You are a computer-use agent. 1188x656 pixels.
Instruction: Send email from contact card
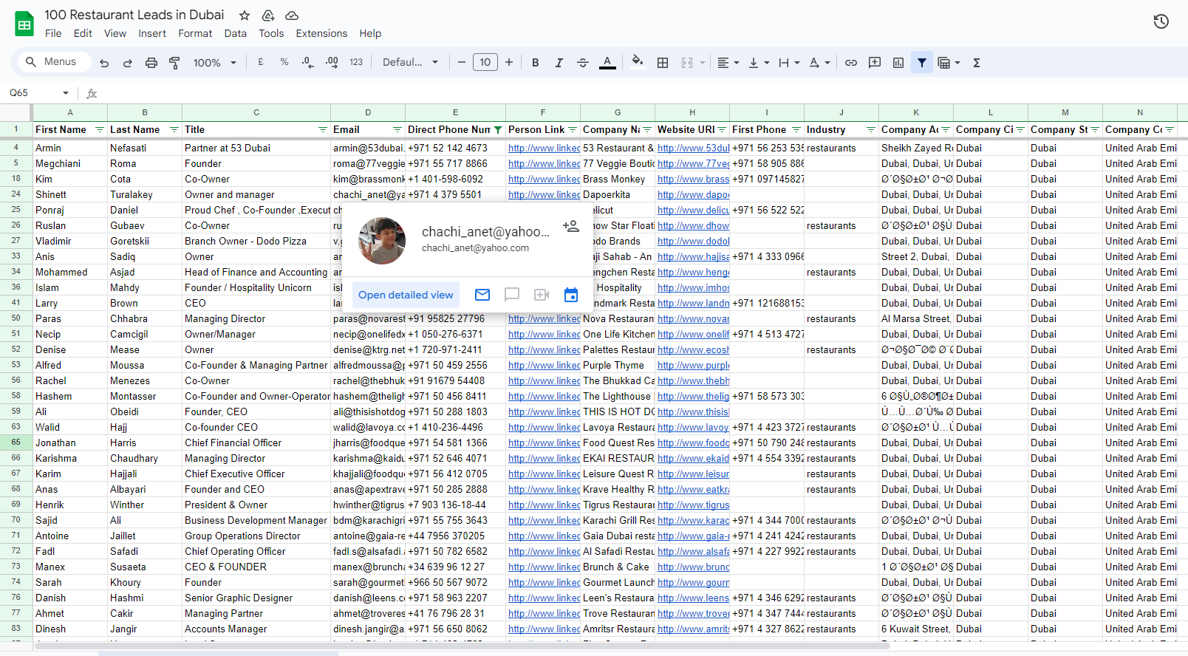click(482, 295)
